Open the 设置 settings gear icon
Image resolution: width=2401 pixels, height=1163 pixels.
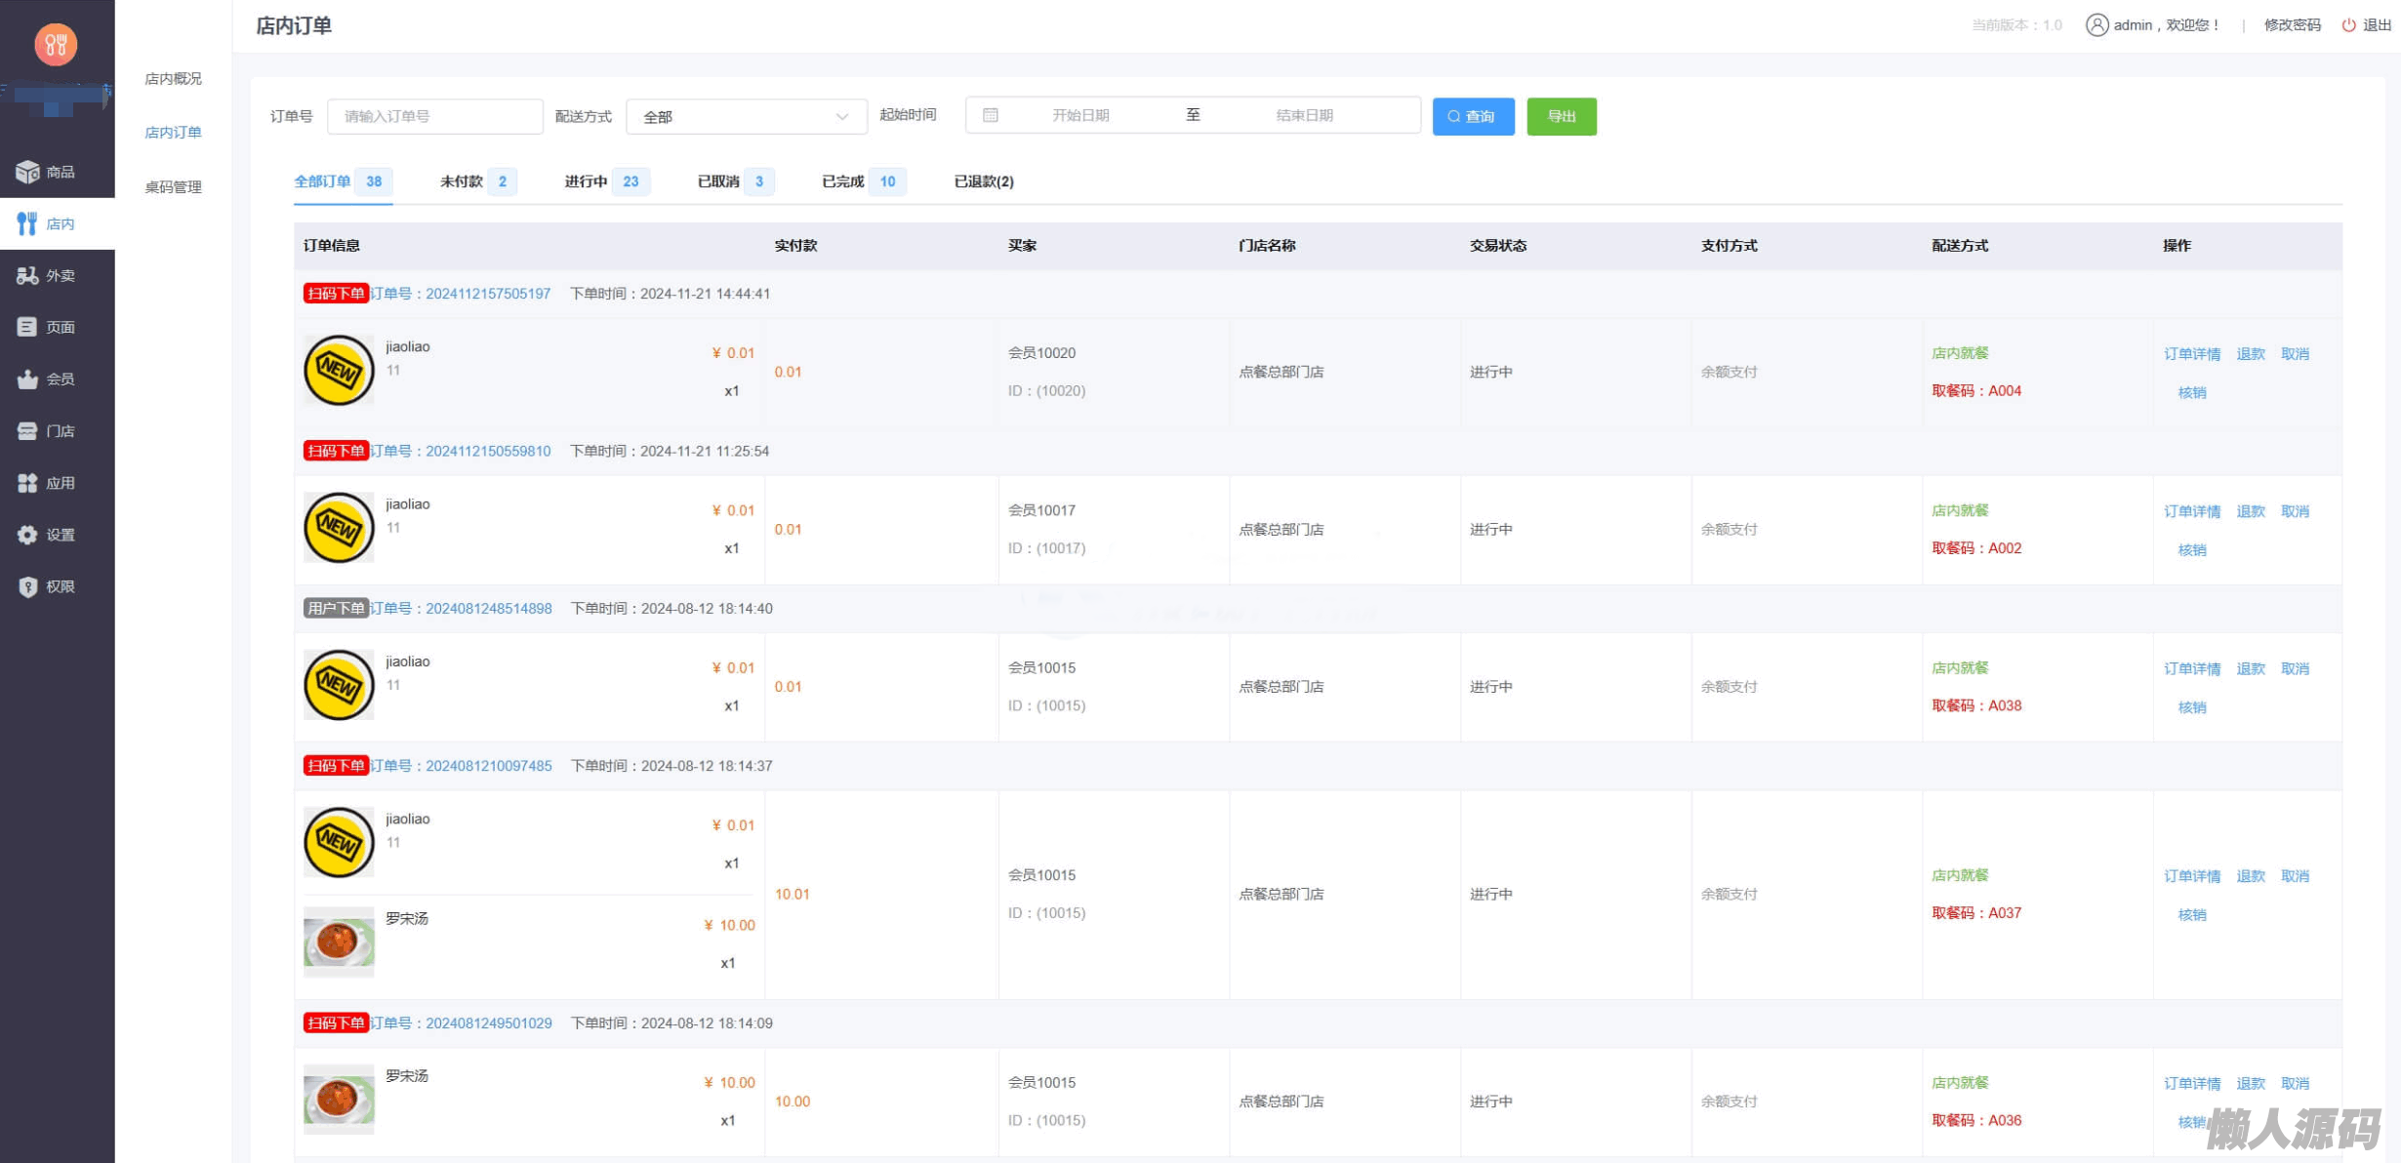coord(27,535)
